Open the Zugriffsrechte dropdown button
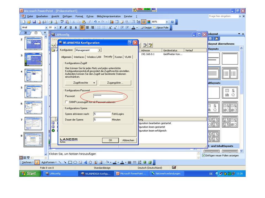Image resolution: width=265 pixels, height=198 pixels. click(81, 83)
